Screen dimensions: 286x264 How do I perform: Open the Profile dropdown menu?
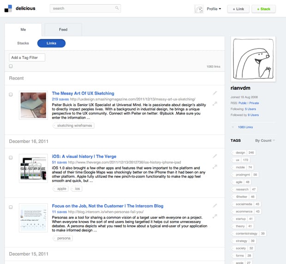(x=214, y=9)
